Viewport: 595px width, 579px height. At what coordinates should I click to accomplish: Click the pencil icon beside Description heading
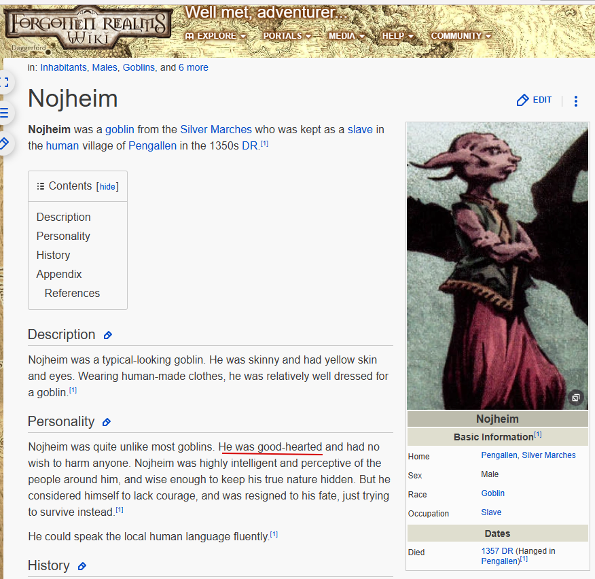[x=107, y=335]
